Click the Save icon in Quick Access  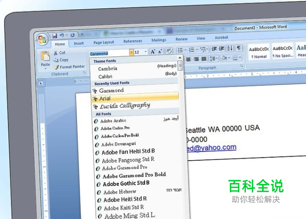pyautogui.click(x=55, y=35)
